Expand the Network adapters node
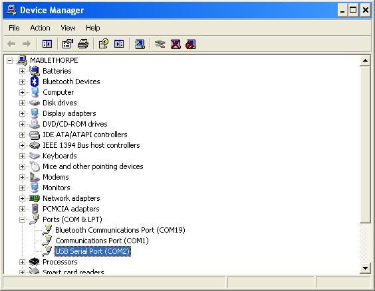This screenshot has width=375, height=291. click(22, 198)
